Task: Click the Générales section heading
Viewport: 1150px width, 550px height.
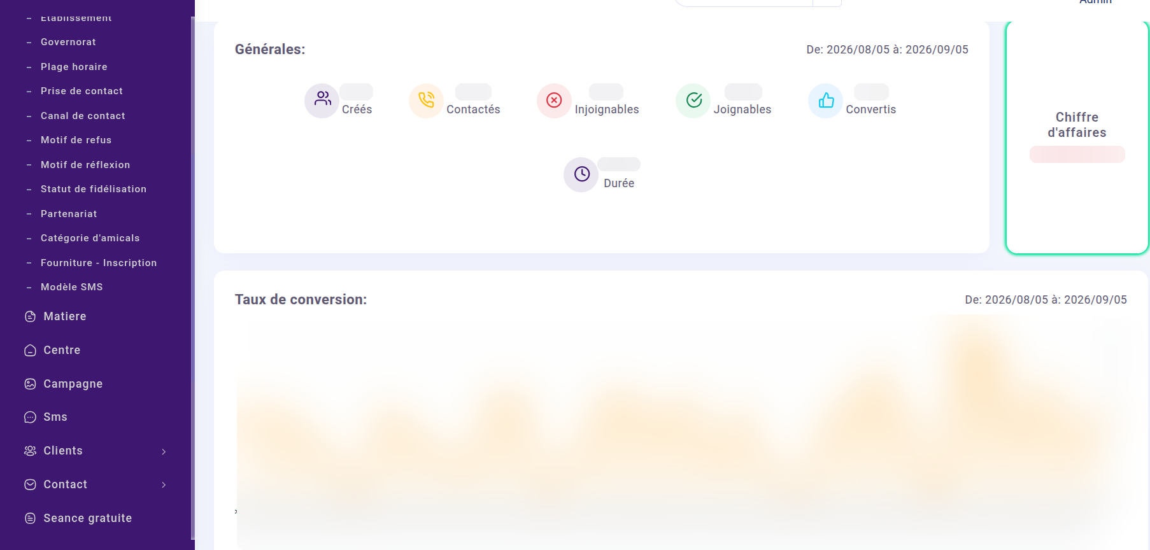Action: (270, 50)
